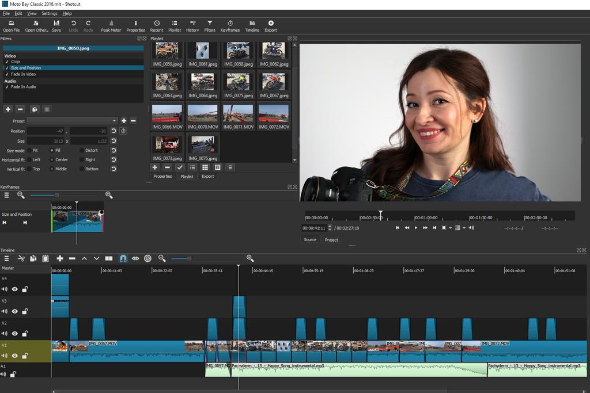Switch to Properties tab below playlist
This screenshot has height=393, width=590.
coord(162,176)
